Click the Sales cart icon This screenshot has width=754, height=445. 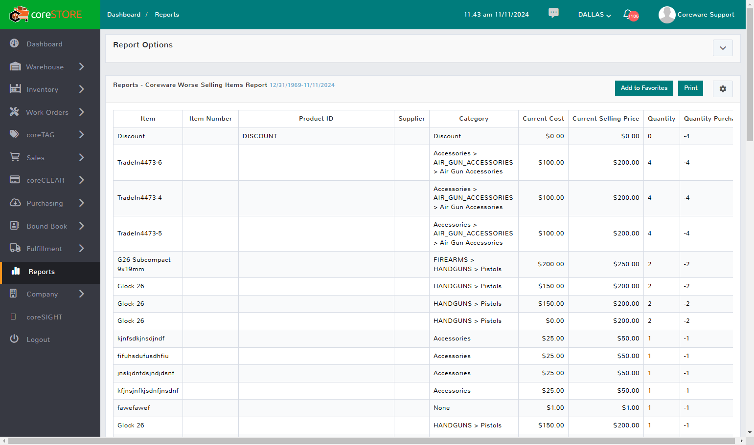point(15,157)
